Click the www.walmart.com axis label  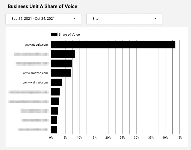click(35, 82)
